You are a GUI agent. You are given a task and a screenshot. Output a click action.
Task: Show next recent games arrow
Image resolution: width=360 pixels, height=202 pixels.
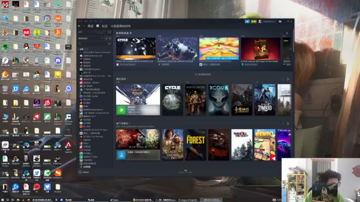(x=288, y=79)
